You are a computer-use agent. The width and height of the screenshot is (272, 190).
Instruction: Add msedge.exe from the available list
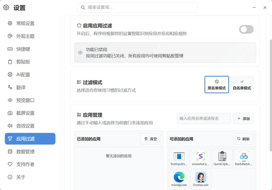179,179
